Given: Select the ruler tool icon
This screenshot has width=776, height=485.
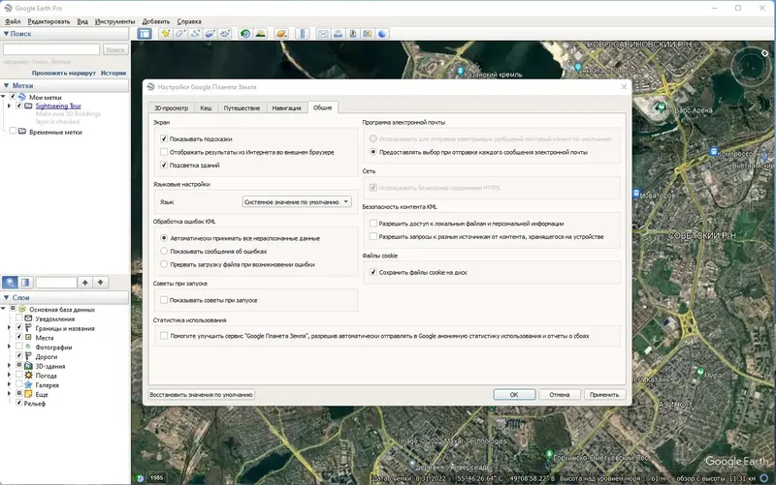Looking at the screenshot, I should (x=303, y=34).
